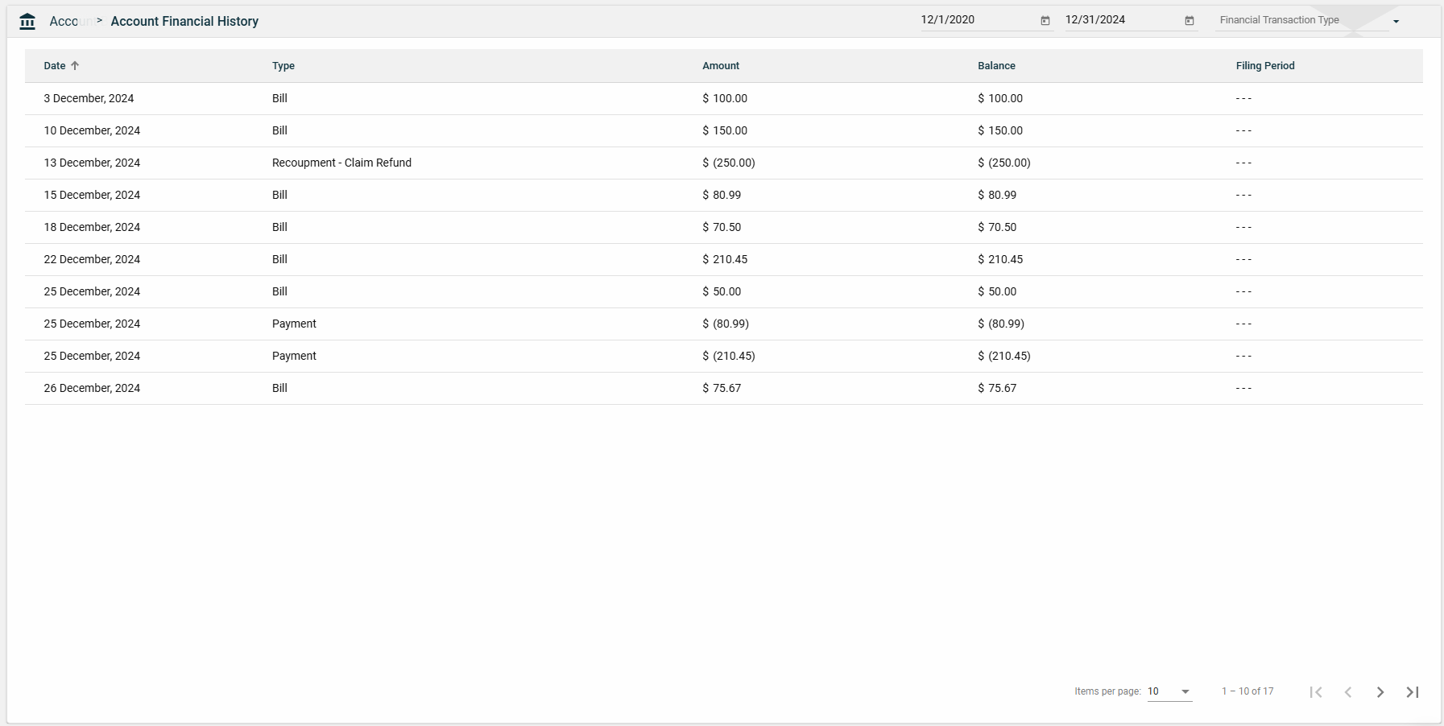The width and height of the screenshot is (1444, 726).
Task: Edit the 12/31/2024 end date field
Action: coord(1120,20)
